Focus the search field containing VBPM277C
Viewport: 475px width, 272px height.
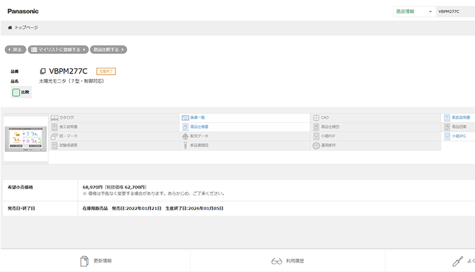click(455, 11)
